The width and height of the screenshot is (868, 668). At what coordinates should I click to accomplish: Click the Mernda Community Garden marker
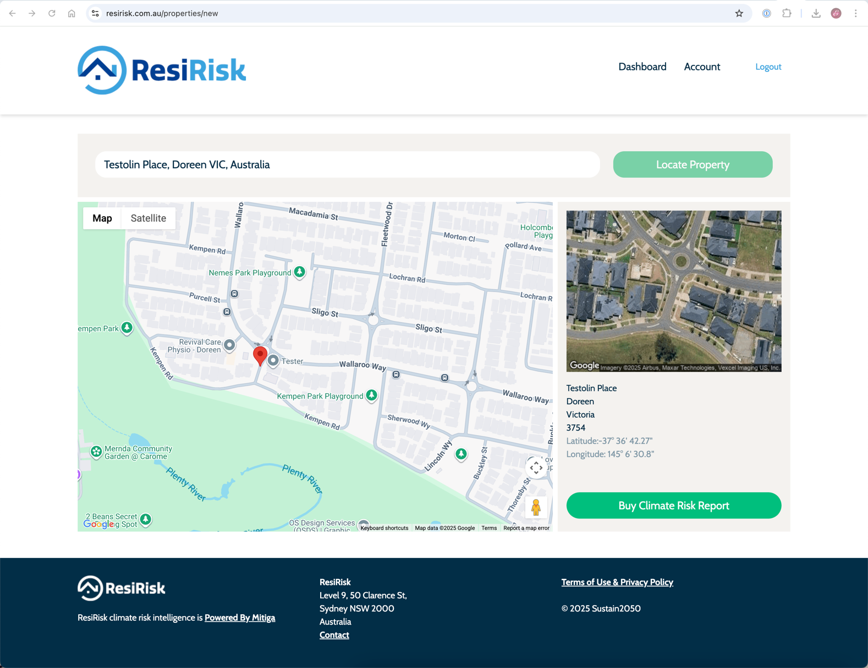(96, 452)
